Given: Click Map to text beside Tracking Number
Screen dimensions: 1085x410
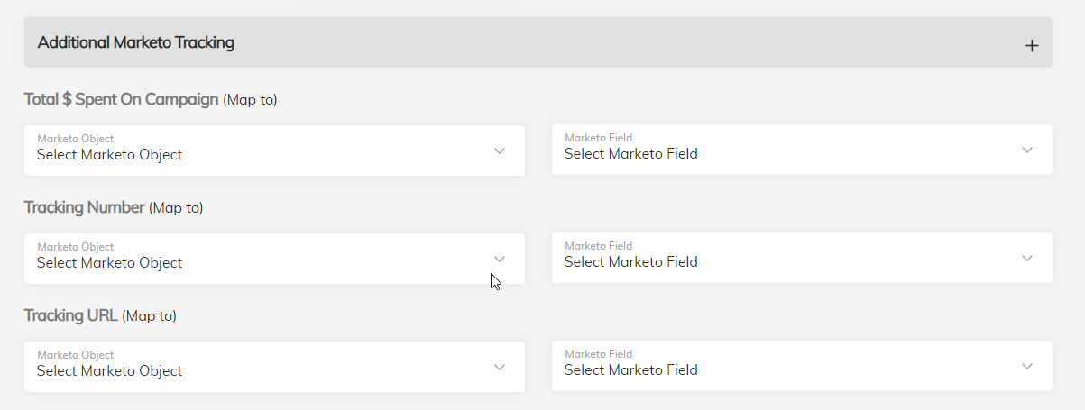Looking at the screenshot, I should point(176,208).
